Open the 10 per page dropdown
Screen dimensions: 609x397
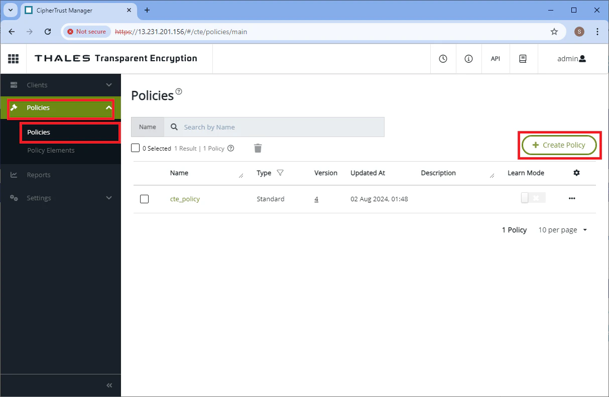tap(563, 230)
